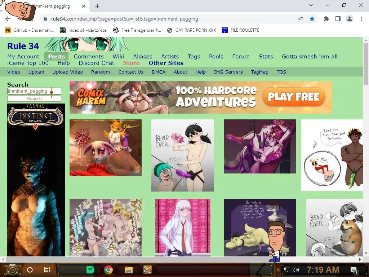Open the IMG Servers link
Viewport: 369px width, 277px height.
click(228, 72)
